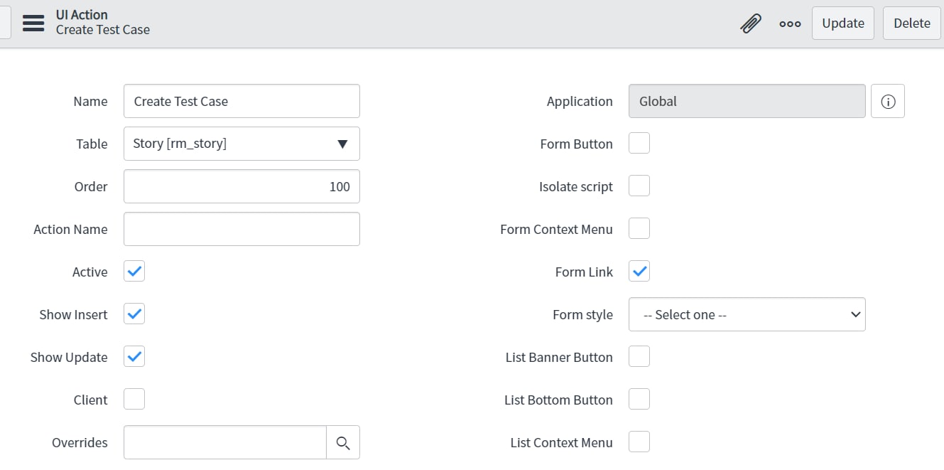Open more options via the ellipsis icon
The height and width of the screenshot is (470, 944).
click(x=790, y=23)
